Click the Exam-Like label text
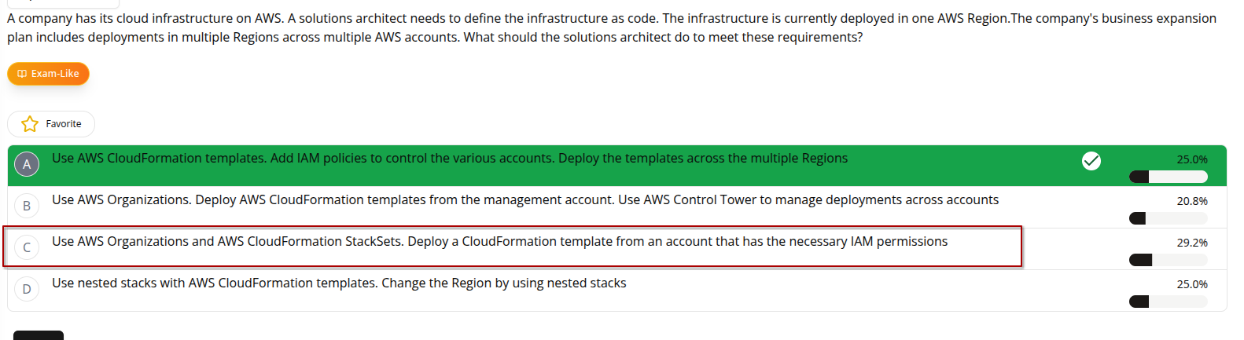The height and width of the screenshot is (340, 1244). pos(55,74)
